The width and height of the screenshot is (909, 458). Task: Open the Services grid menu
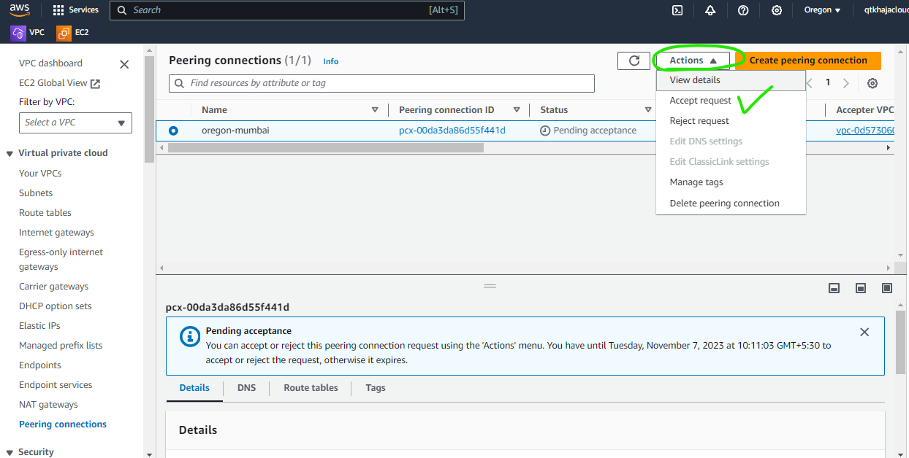coord(76,10)
